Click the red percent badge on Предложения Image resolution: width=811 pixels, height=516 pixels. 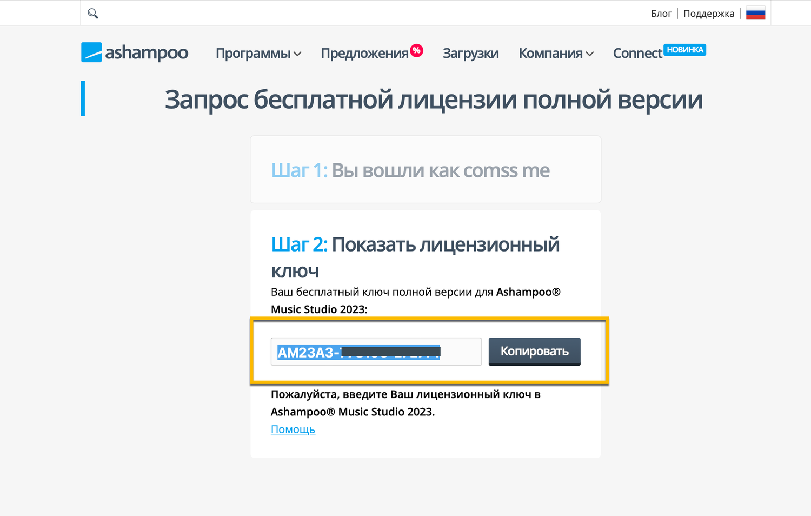416,50
